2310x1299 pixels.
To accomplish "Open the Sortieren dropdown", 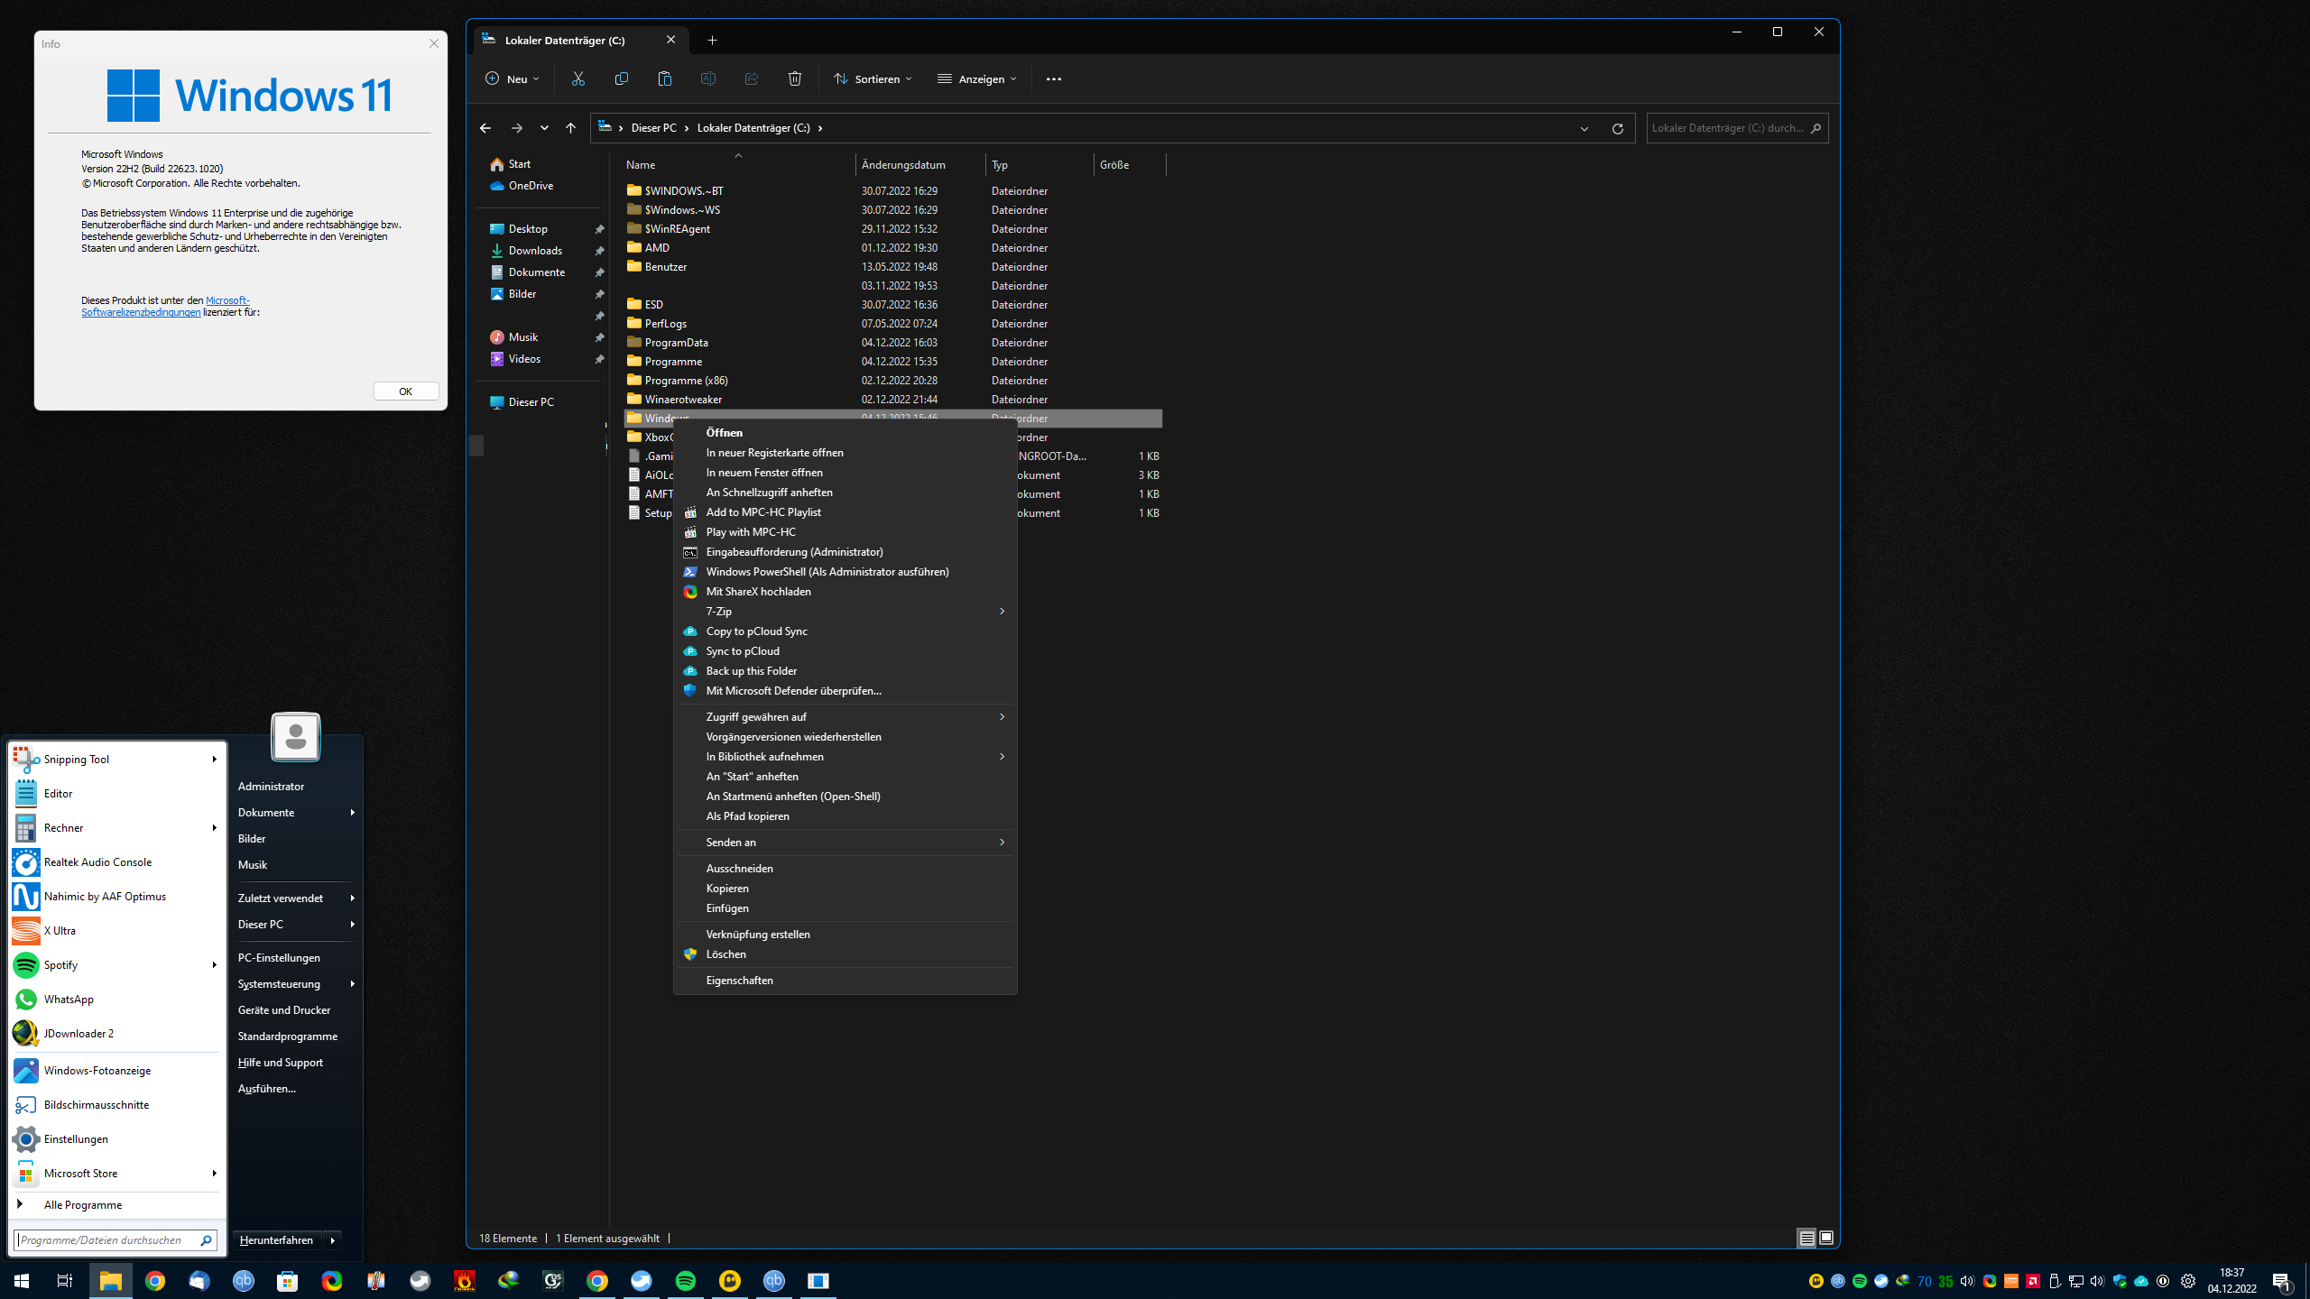I will [x=872, y=78].
